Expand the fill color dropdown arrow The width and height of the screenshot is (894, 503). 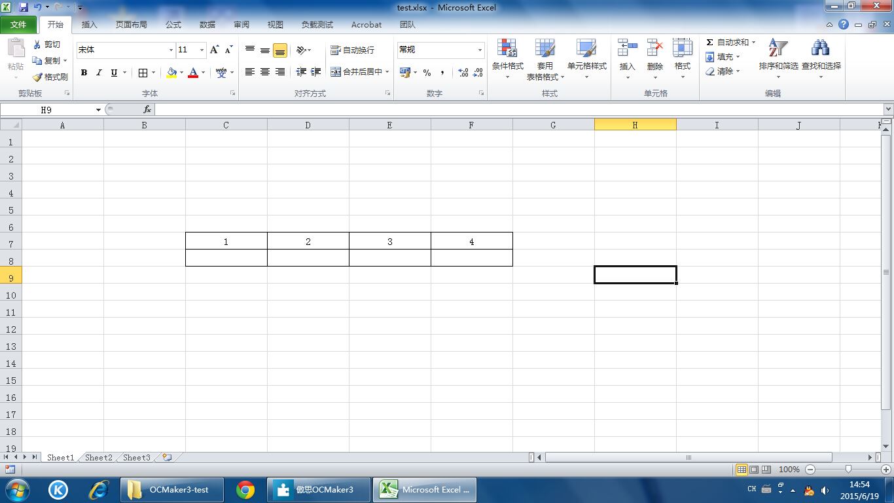pyautogui.click(x=181, y=73)
